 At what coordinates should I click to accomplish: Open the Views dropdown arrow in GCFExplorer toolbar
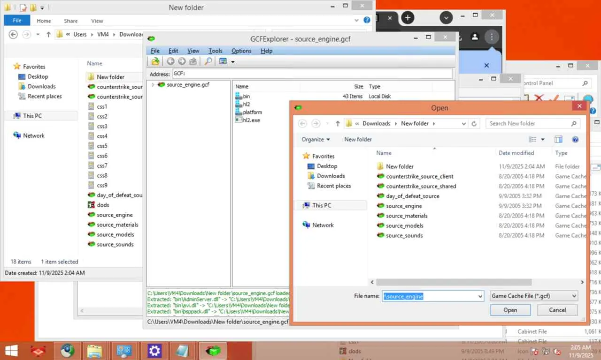tap(232, 62)
